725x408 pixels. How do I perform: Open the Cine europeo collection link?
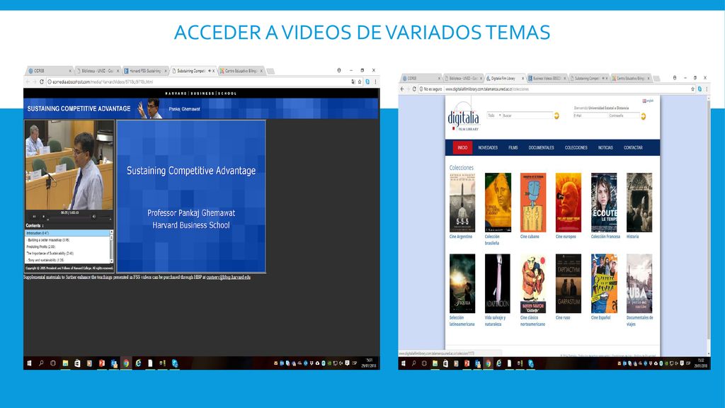coord(566,237)
